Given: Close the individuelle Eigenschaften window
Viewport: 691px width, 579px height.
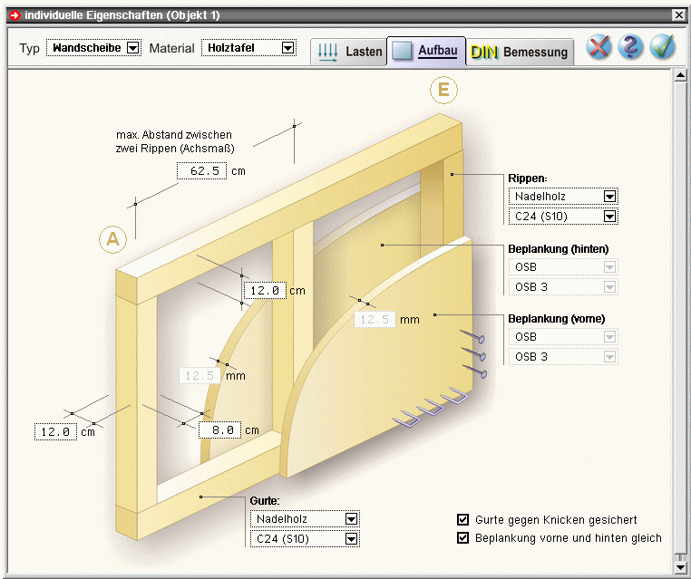Looking at the screenshot, I should tap(678, 15).
